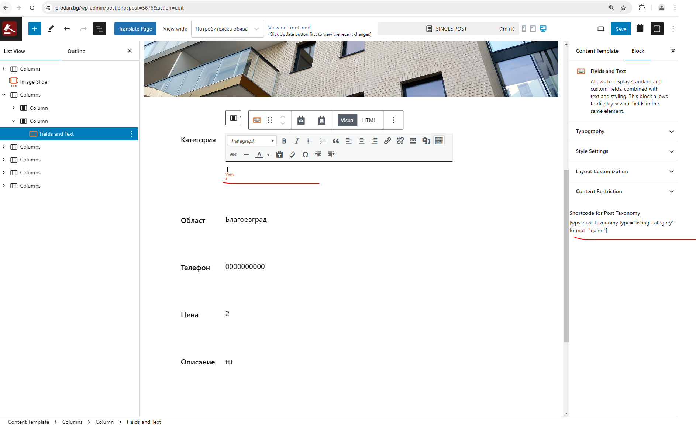
Task: Insert a horizontal line
Action: click(246, 154)
